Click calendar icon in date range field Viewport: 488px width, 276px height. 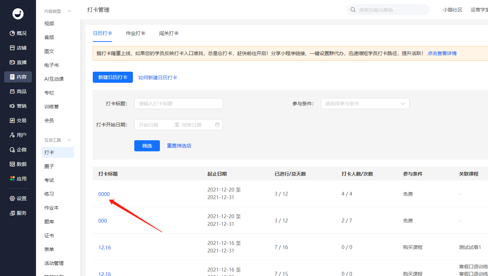[x=217, y=125]
